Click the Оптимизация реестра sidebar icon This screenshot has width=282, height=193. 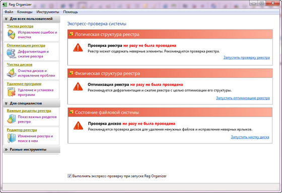click(x=11, y=54)
